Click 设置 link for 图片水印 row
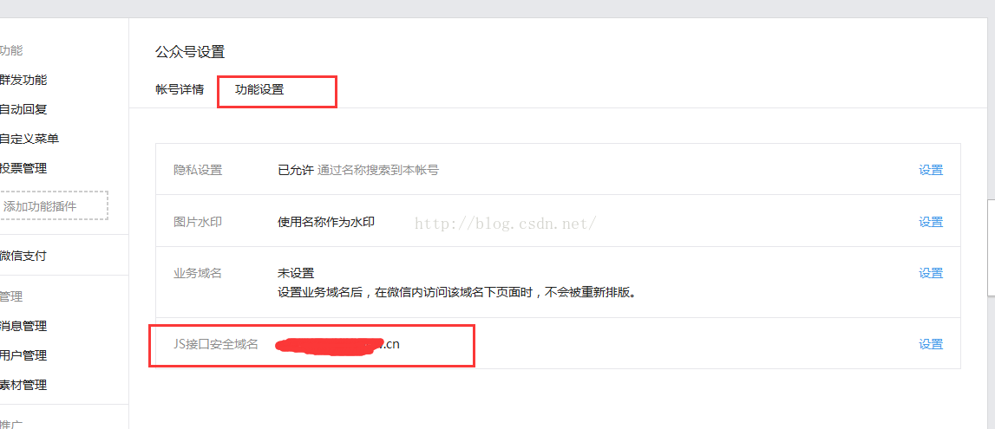This screenshot has width=995, height=429. [x=931, y=222]
